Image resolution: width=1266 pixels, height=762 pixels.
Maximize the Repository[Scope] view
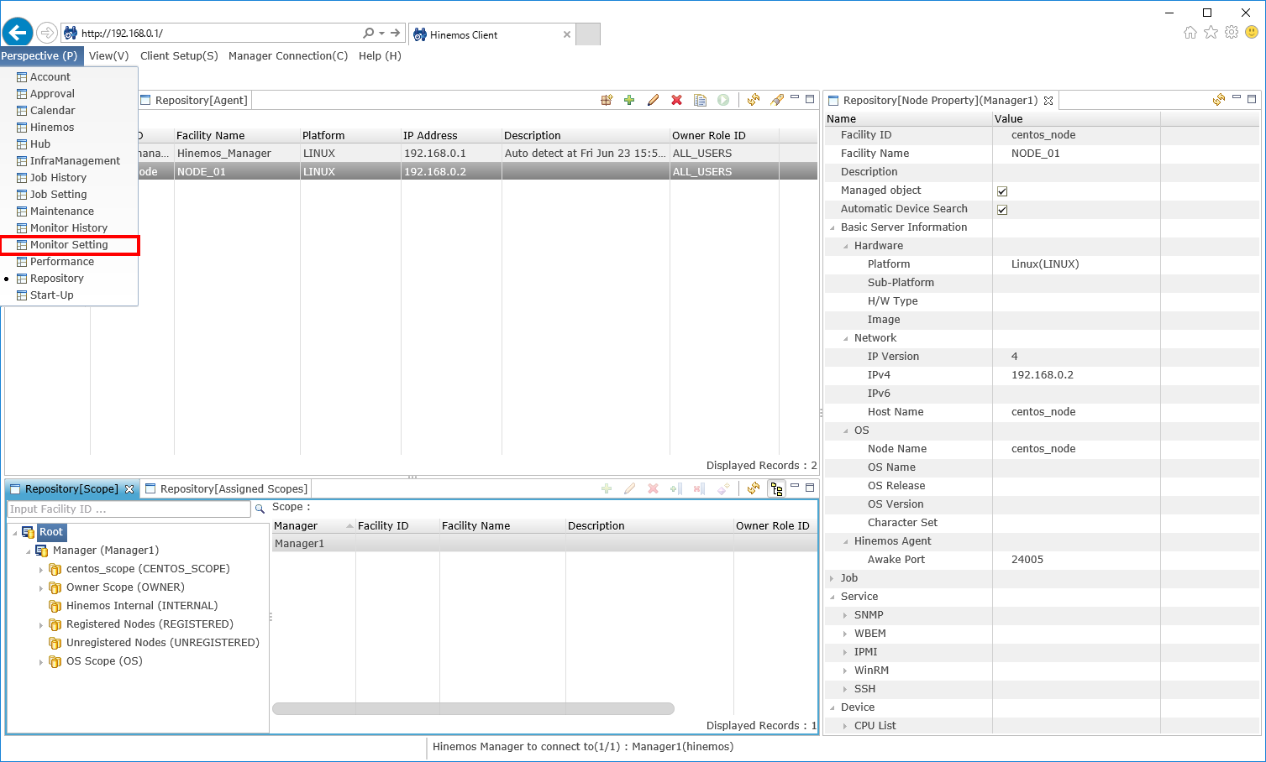click(x=810, y=488)
